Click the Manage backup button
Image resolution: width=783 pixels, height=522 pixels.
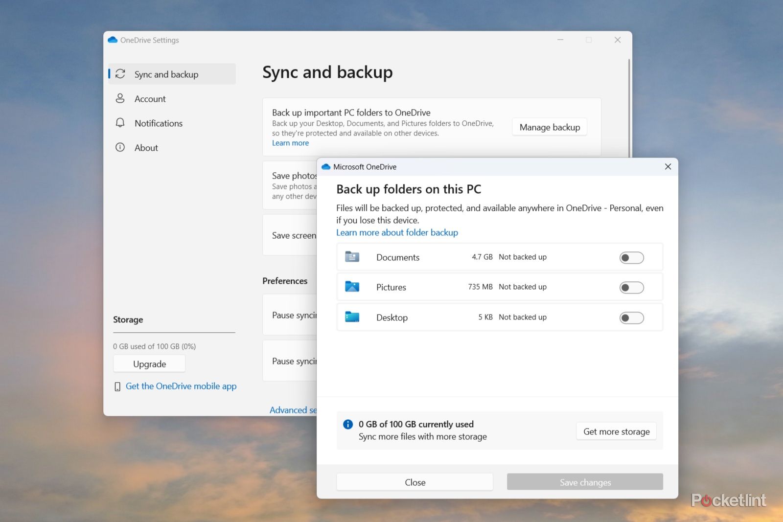549,127
